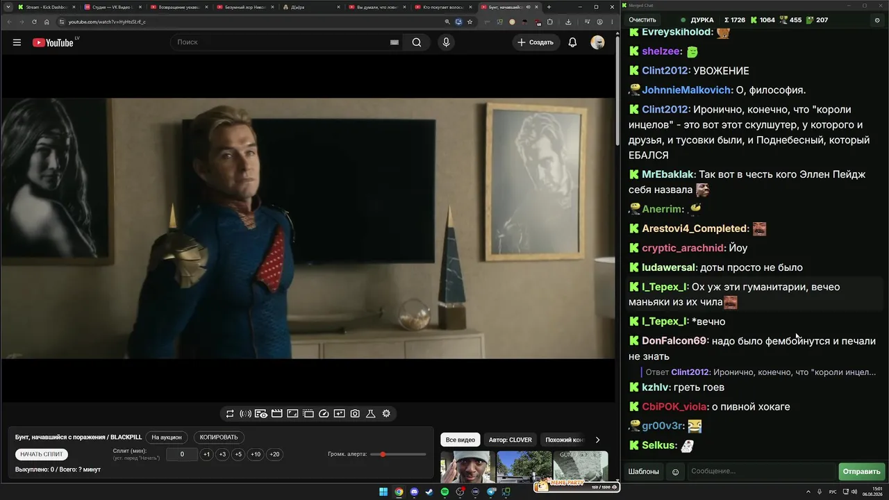Add +10 minutes to split
The height and width of the screenshot is (500, 889).
coord(256,455)
